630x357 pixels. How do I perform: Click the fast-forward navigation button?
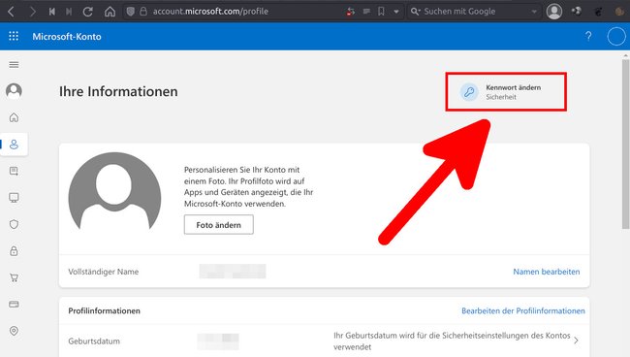(x=69, y=12)
